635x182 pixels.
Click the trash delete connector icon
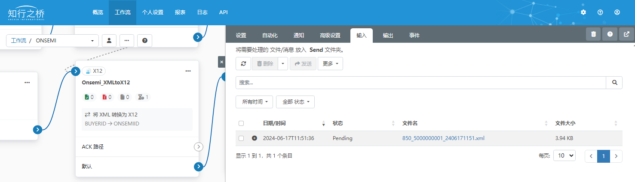point(593,34)
